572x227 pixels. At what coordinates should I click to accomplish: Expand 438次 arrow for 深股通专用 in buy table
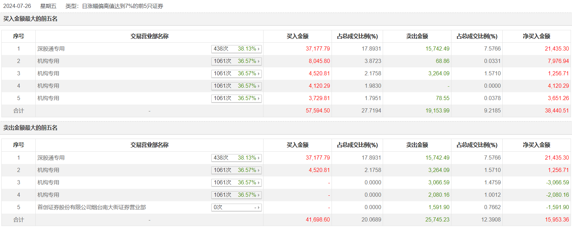tap(258, 49)
